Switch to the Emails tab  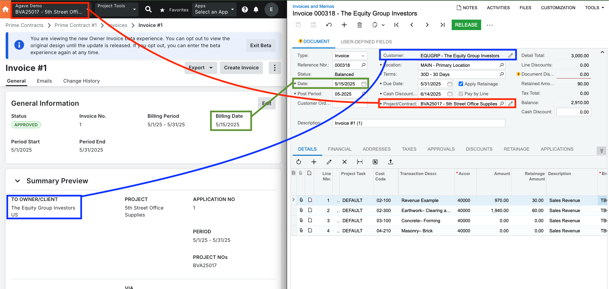click(44, 81)
